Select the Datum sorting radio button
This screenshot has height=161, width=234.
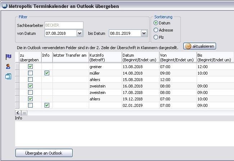[156, 23]
